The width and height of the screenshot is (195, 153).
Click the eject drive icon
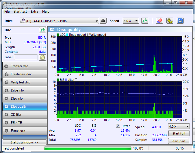(103, 21)
